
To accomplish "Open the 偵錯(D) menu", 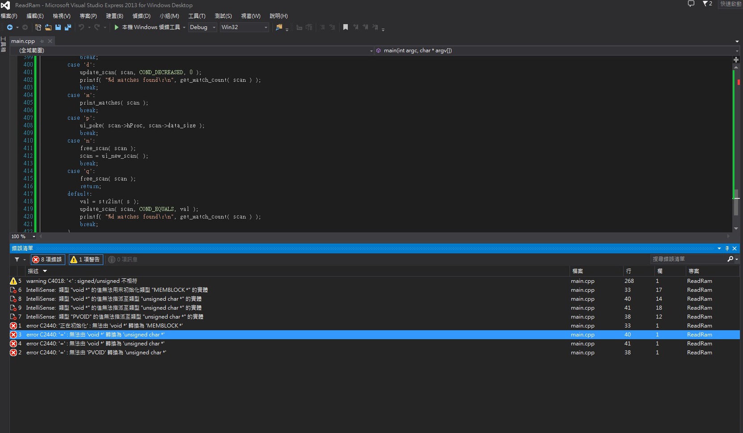I will [x=141, y=16].
